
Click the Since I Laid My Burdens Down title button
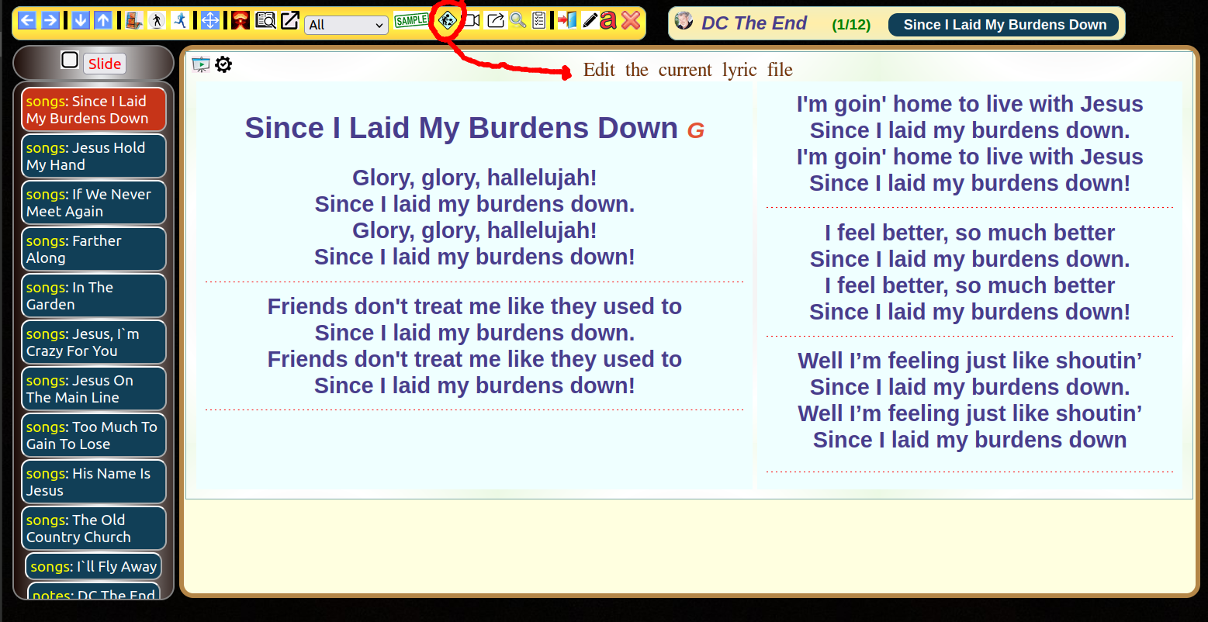pyautogui.click(x=1004, y=25)
